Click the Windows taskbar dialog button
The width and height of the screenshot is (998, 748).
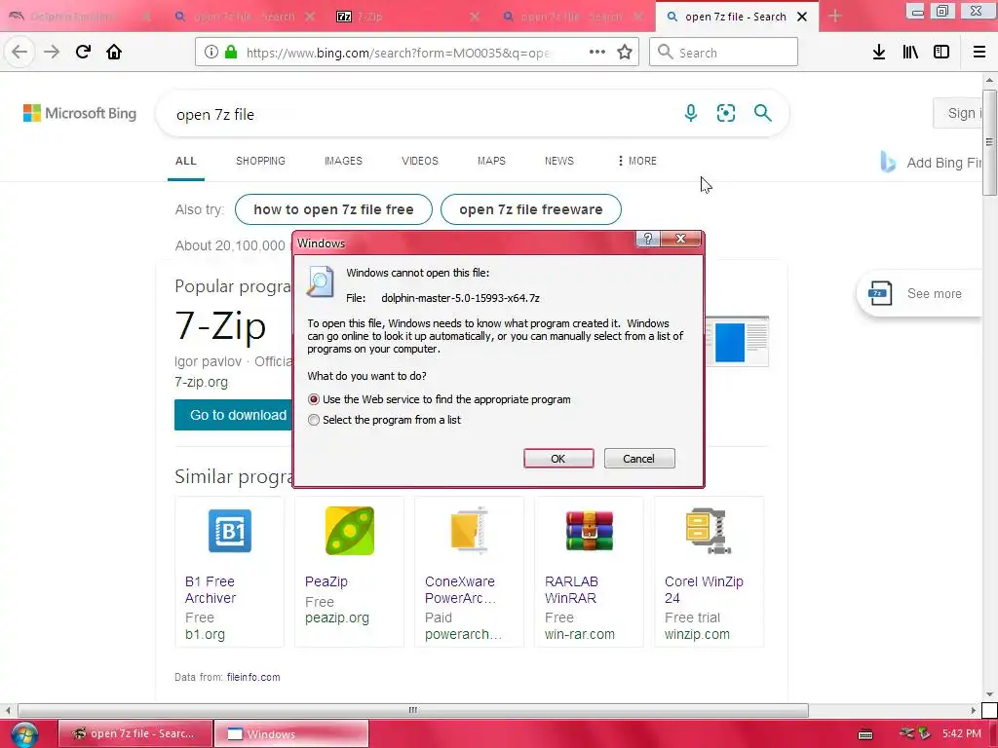click(290, 734)
